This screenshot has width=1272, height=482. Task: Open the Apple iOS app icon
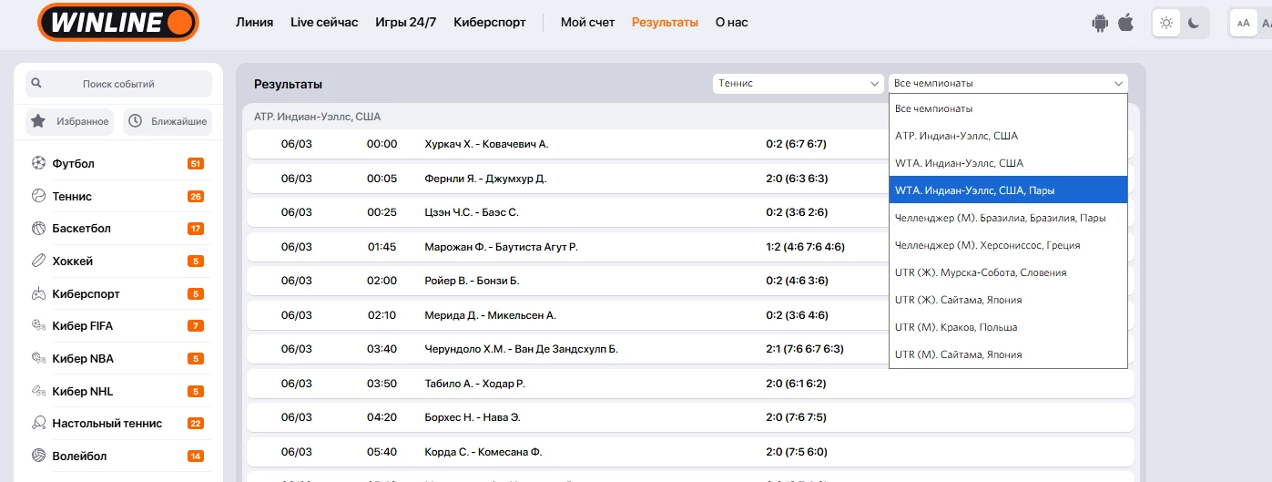coord(1126,23)
